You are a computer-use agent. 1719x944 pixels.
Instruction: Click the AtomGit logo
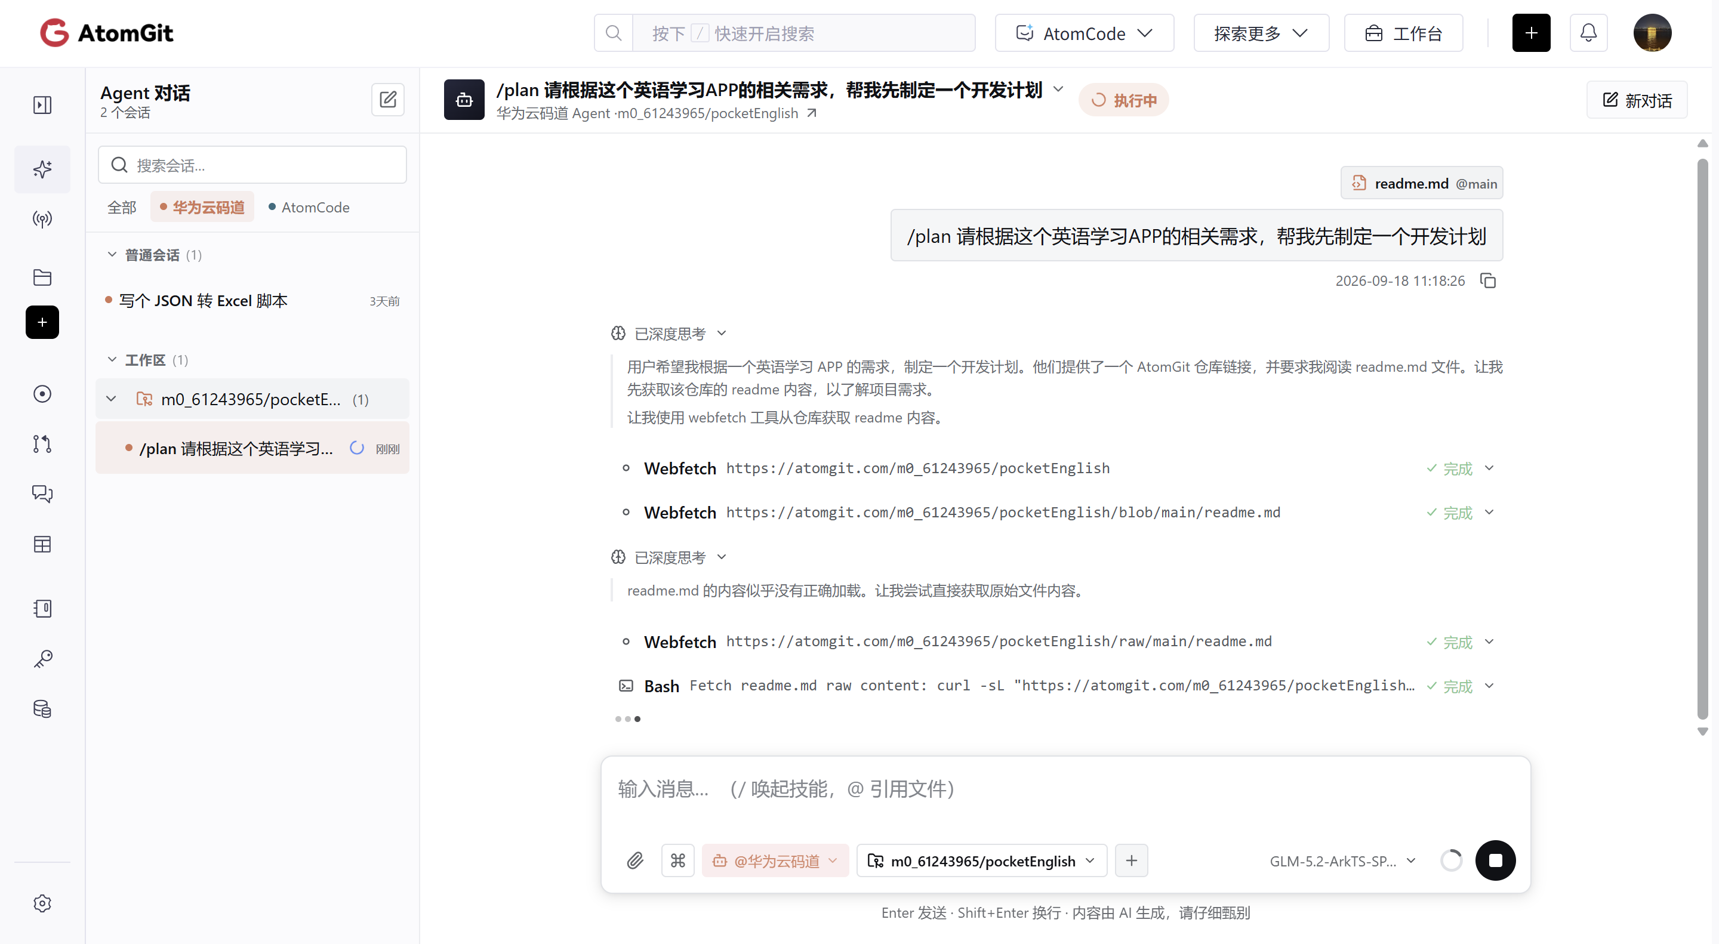point(107,33)
